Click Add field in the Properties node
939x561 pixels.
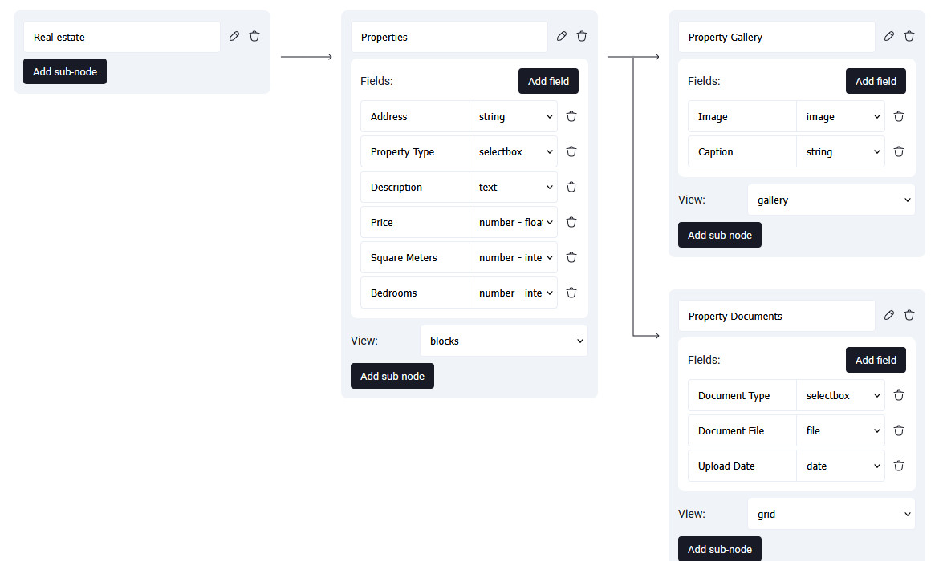[x=548, y=81]
